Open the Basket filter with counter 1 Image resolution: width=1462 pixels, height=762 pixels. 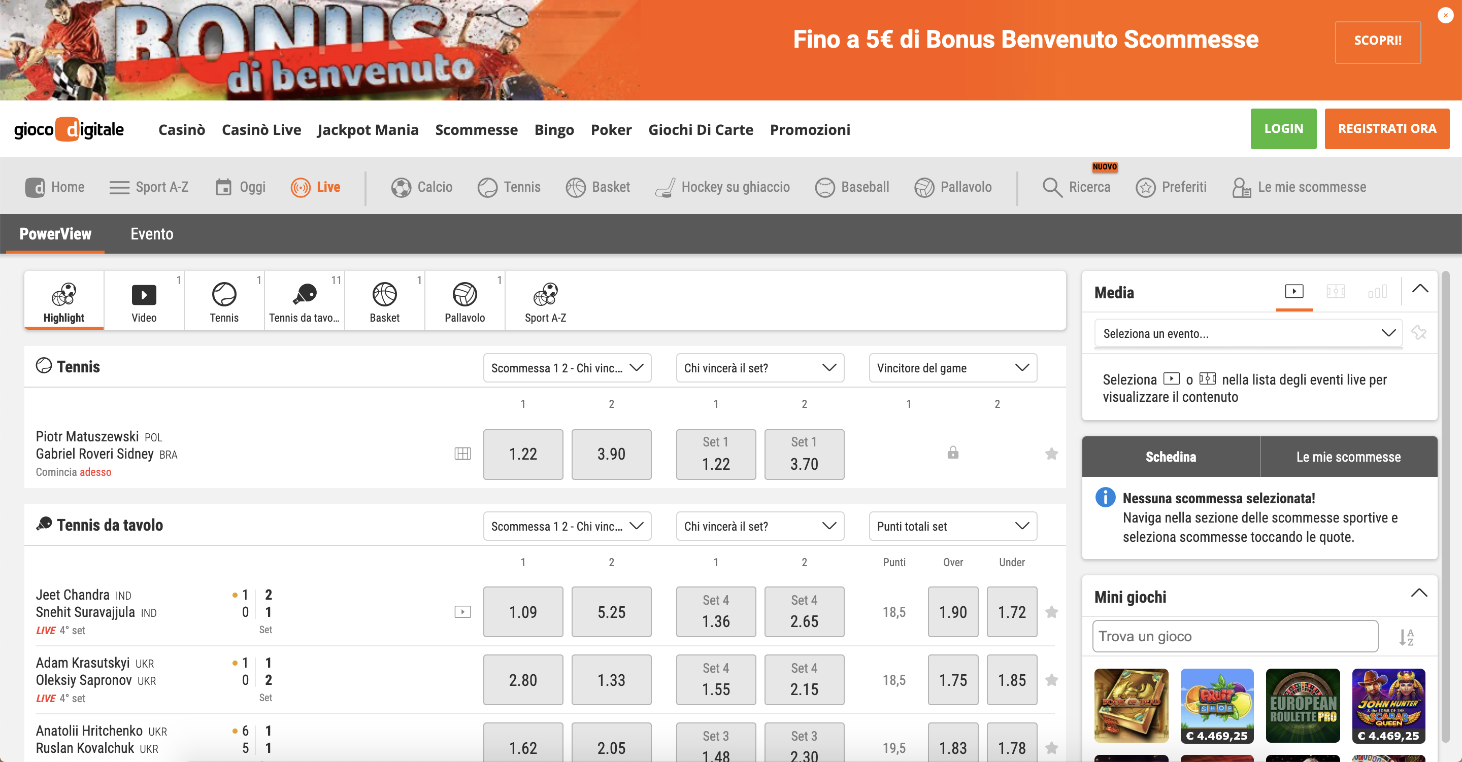tap(384, 300)
